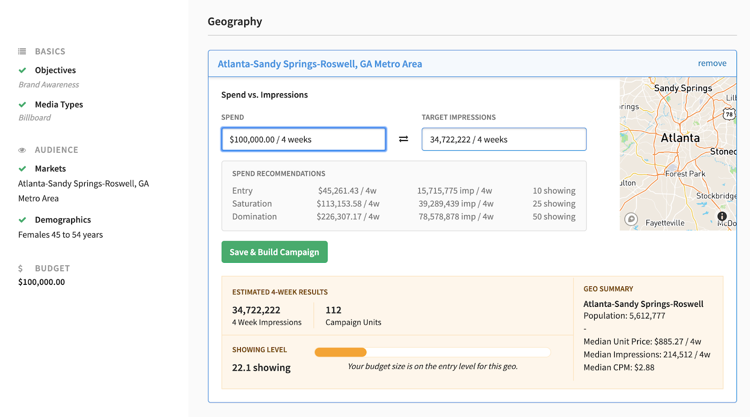Viewport: 750px width, 417px height.
Task: Click the Audience eye icon
Action: [x=22, y=150]
